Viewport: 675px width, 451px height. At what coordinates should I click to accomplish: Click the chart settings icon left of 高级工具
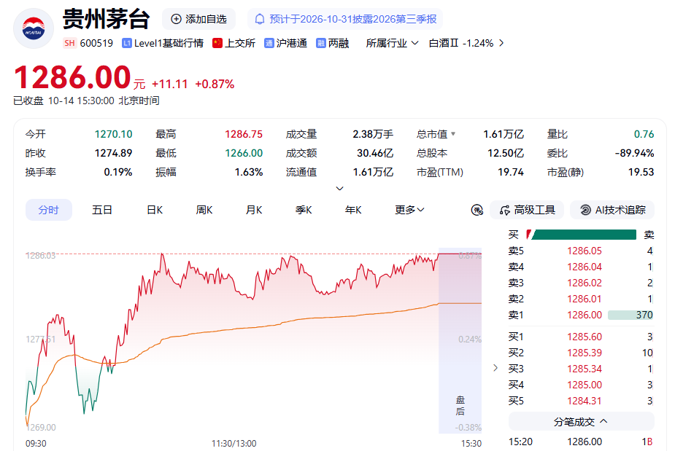[477, 210]
